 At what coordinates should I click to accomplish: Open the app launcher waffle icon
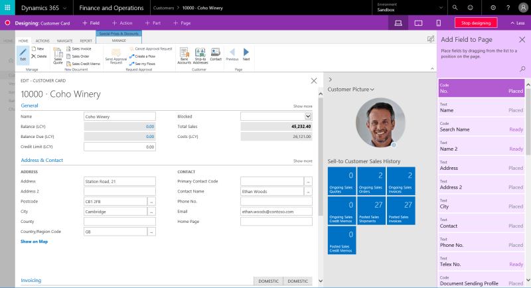tap(7, 7)
